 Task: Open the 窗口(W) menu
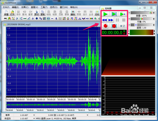(64, 7)
